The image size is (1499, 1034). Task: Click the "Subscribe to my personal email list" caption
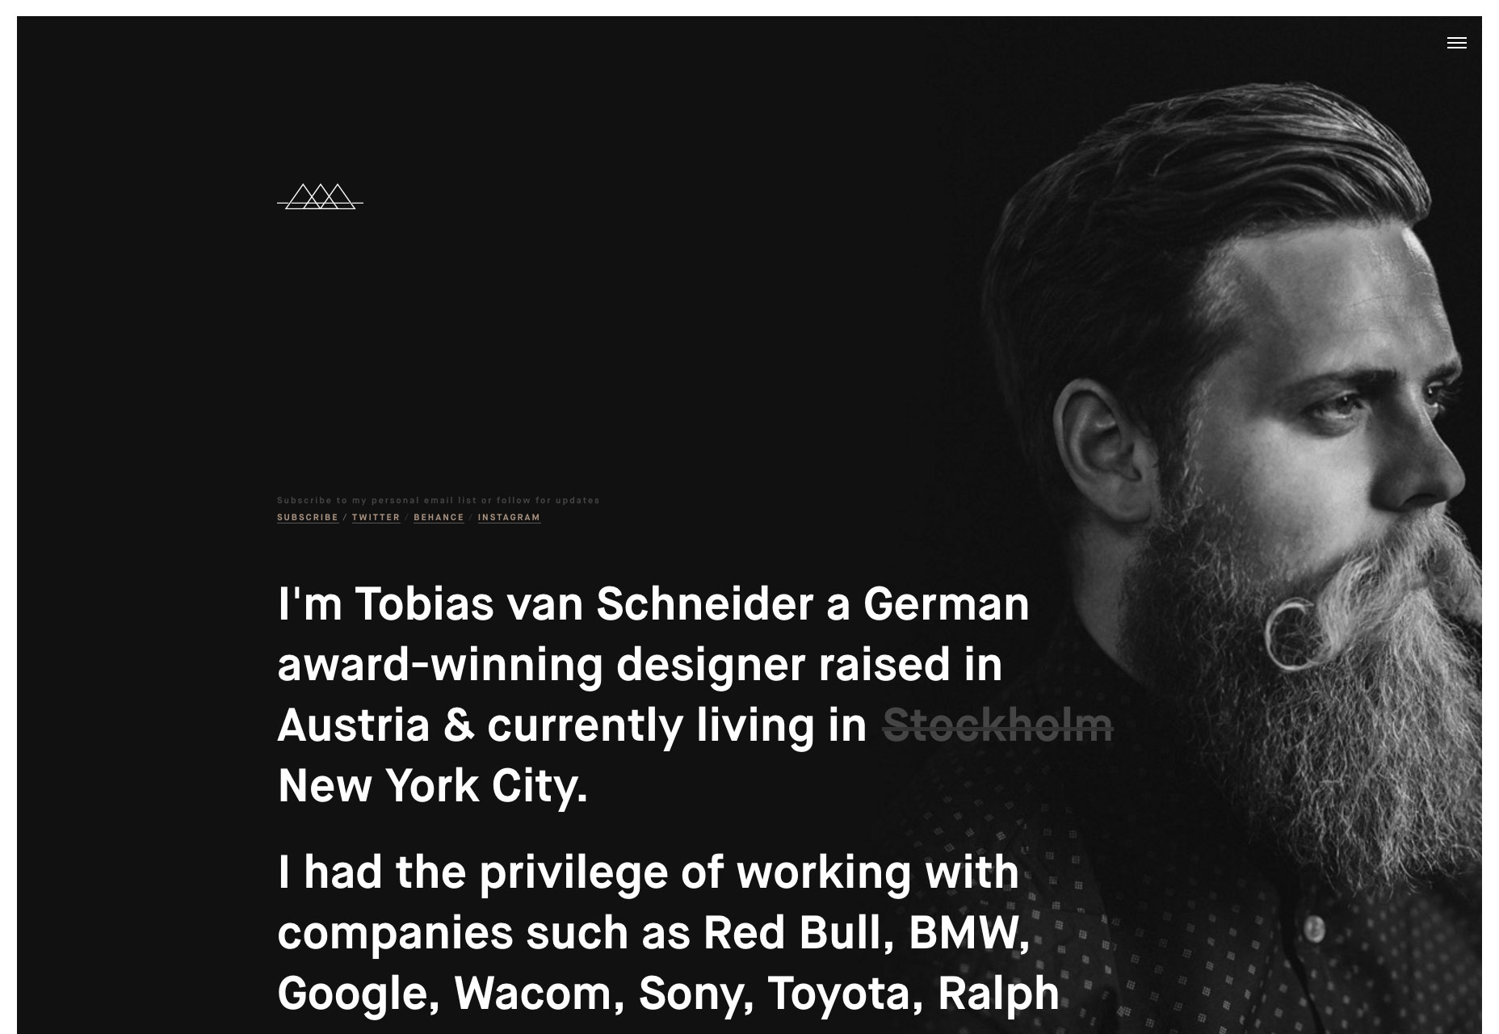438,501
